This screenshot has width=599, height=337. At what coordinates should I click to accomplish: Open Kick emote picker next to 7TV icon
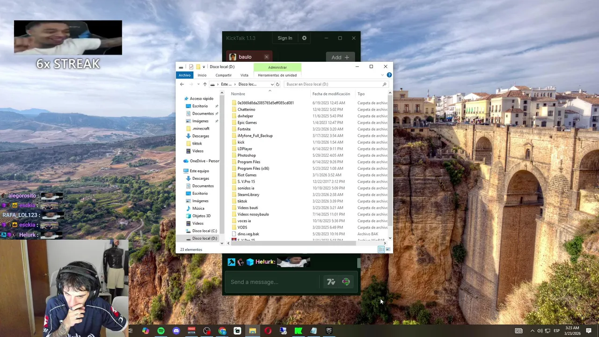click(346, 282)
